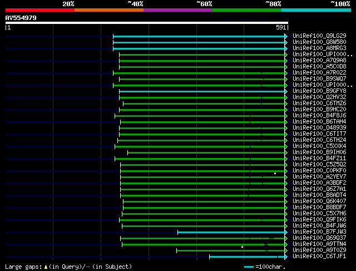Image resolution: width=356 pixels, height=271 pixels.
Task: Open the UniRef100_Q8W580 hit
Action: [319, 42]
